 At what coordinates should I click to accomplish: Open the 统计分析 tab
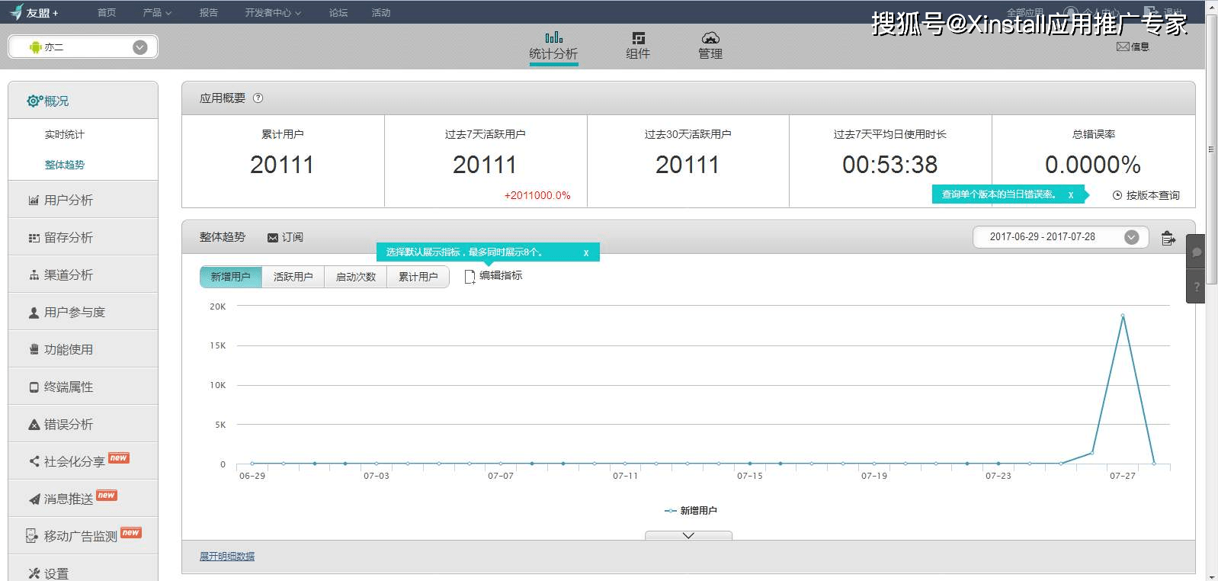pyautogui.click(x=553, y=47)
